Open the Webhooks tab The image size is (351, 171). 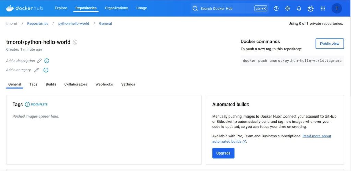[104, 84]
